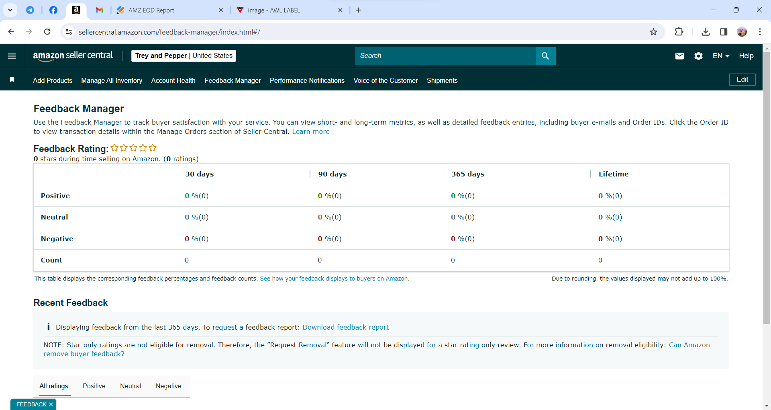Switch to the AMZ EOD Report tab

pyautogui.click(x=169, y=10)
